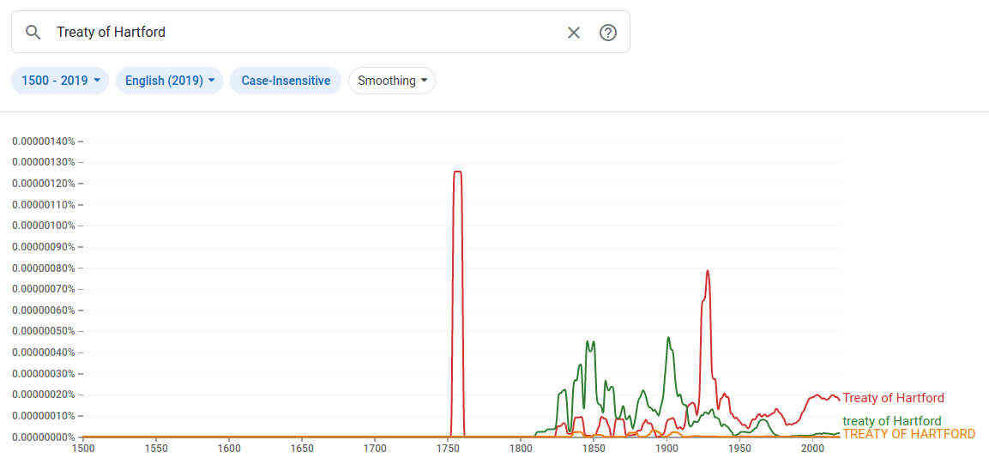Open the help question mark icon
Screen dimensions: 989x464
(x=608, y=33)
